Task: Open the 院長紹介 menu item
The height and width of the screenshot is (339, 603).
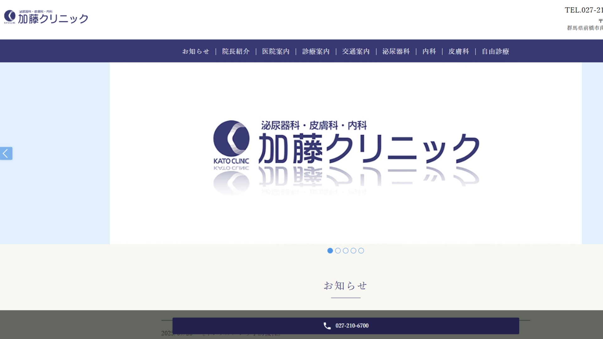Action: coord(236,51)
